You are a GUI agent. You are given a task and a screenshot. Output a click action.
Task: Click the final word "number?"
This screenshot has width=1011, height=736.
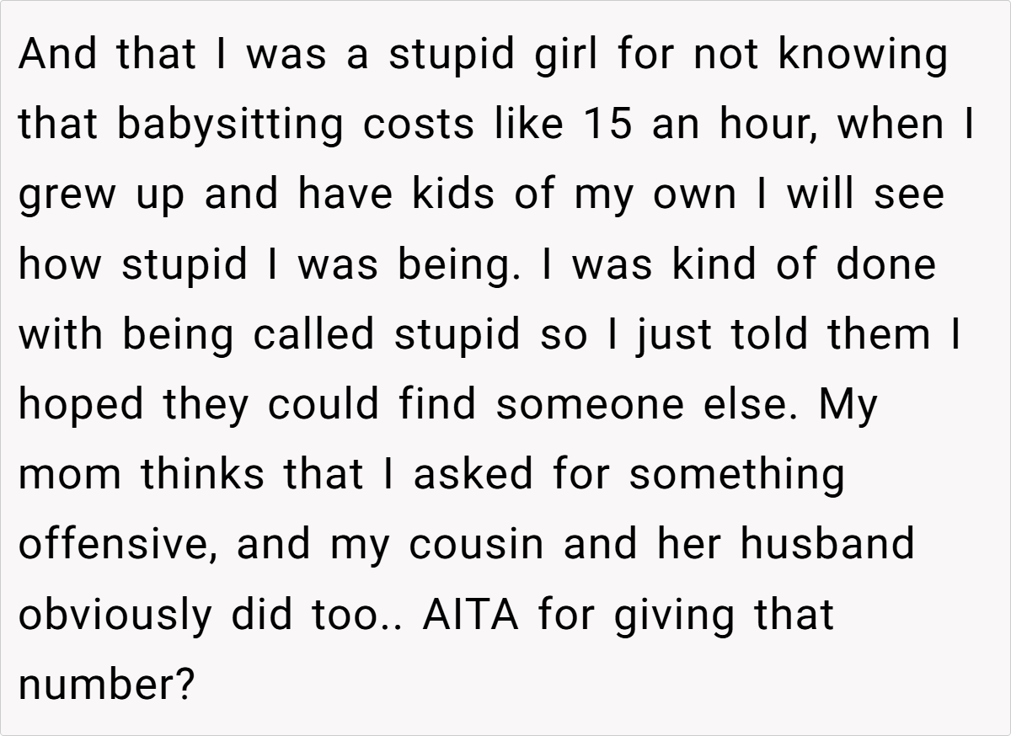coord(106,685)
